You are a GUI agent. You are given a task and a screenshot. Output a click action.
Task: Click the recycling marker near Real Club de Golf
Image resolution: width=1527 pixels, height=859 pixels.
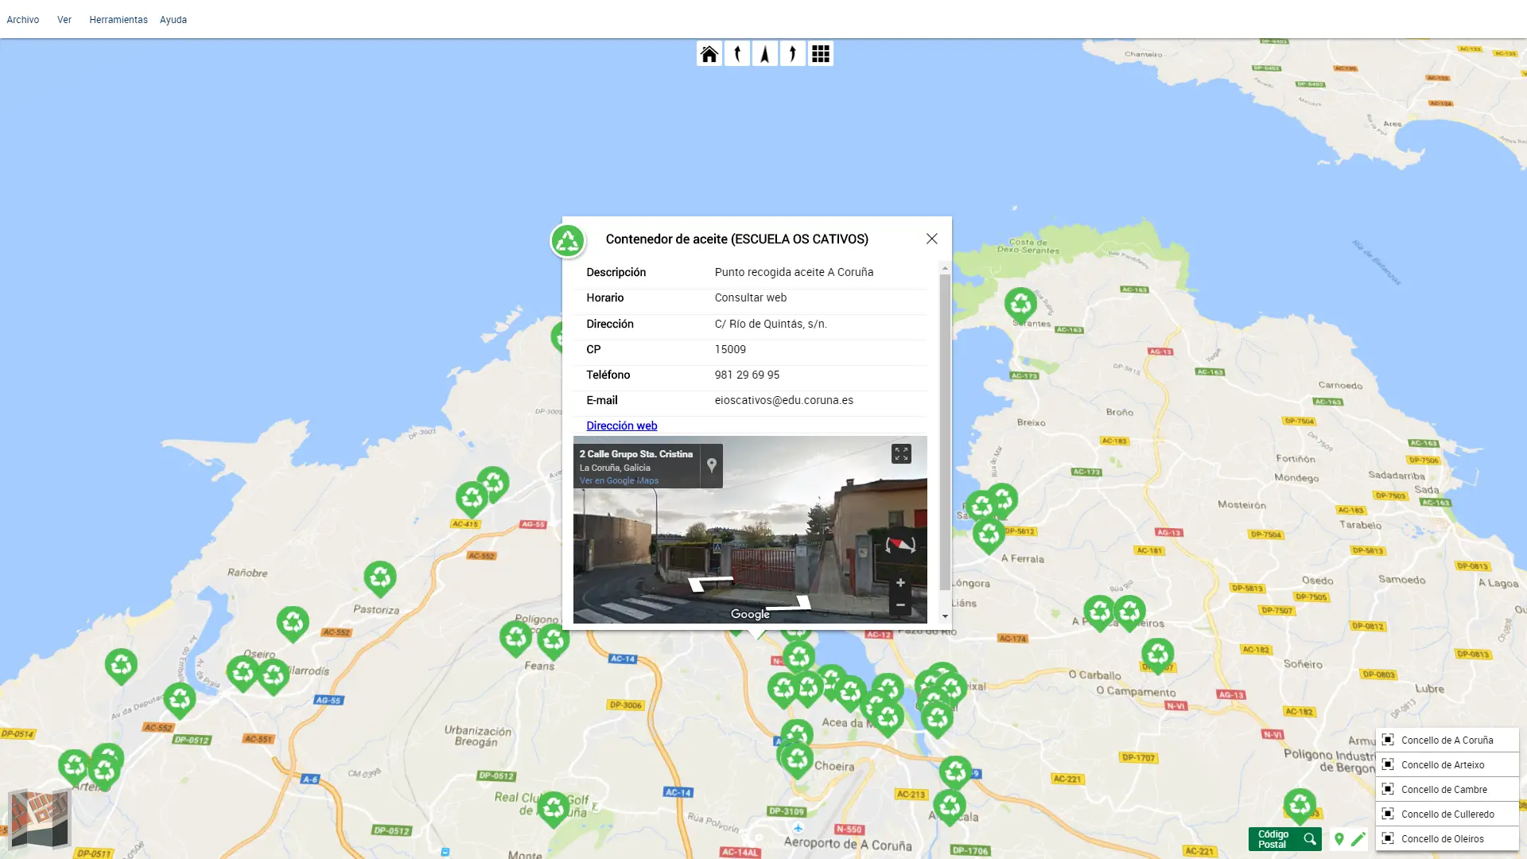click(554, 809)
